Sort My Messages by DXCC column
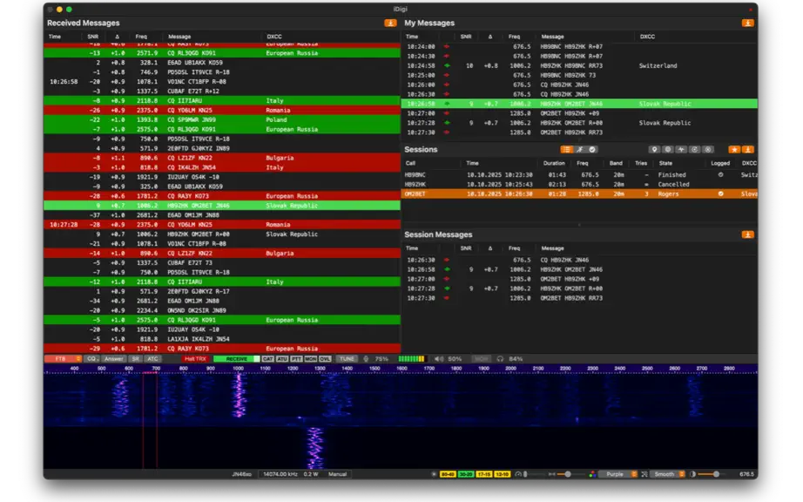Viewport: 803px width, 502px height. coord(647,37)
